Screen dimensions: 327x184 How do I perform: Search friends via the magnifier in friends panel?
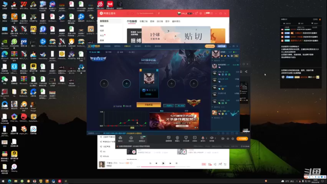coord(237,61)
